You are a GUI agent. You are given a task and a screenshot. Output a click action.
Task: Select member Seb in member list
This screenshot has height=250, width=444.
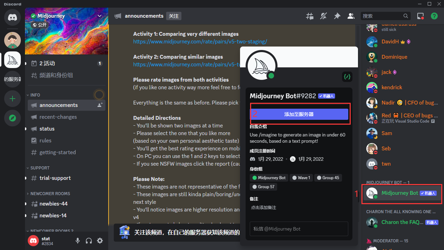click(x=402, y=149)
